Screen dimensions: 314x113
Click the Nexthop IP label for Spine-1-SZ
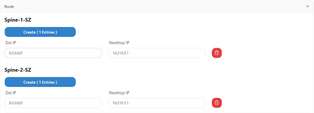coord(119,43)
